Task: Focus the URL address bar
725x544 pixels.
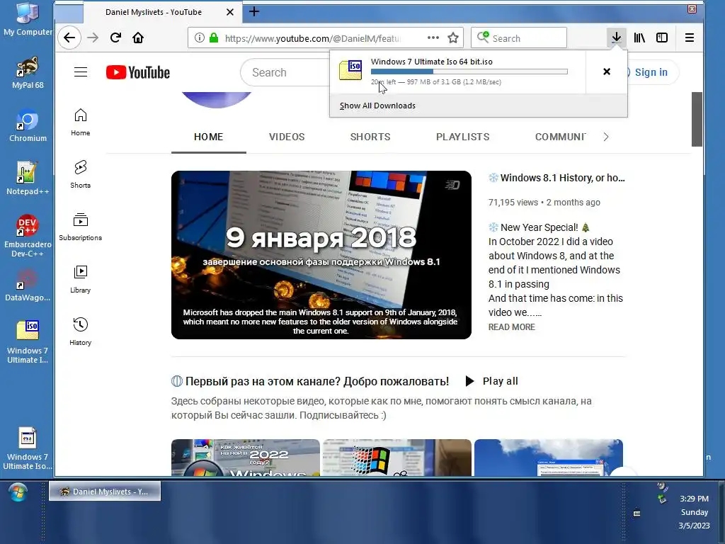Action: pos(312,38)
